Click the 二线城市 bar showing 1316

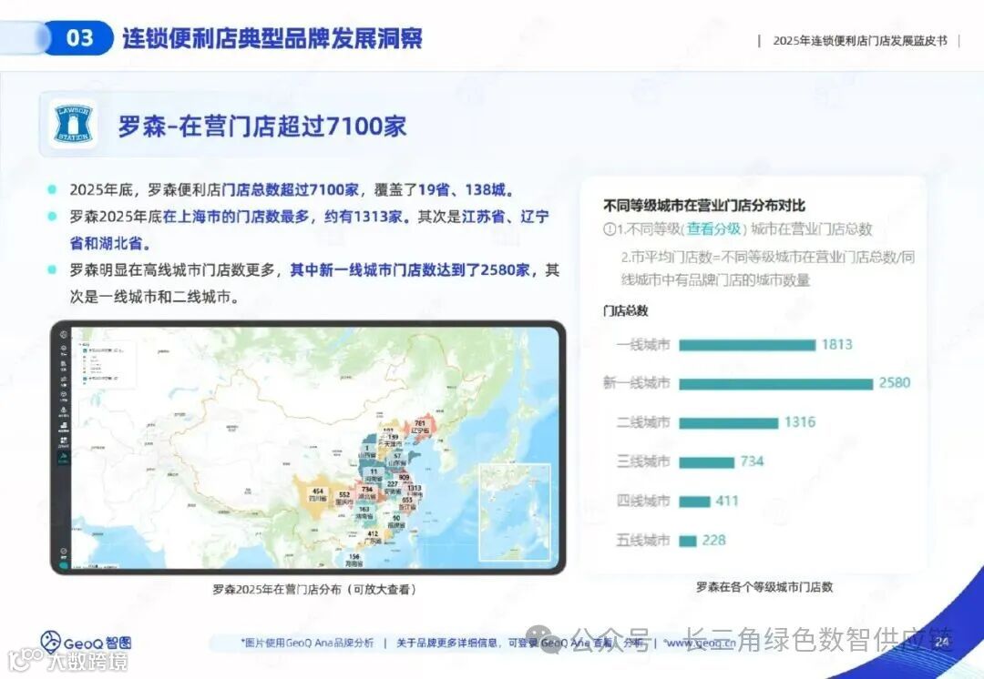click(729, 423)
